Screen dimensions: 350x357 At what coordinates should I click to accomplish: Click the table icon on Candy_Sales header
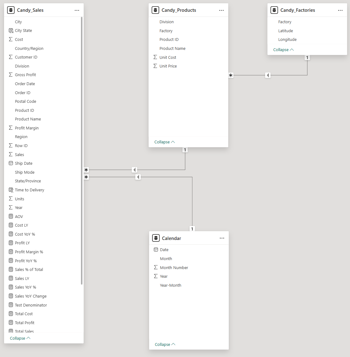[11, 10]
